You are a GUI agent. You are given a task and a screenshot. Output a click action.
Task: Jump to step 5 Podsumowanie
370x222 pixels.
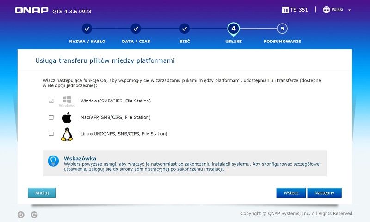(282, 29)
